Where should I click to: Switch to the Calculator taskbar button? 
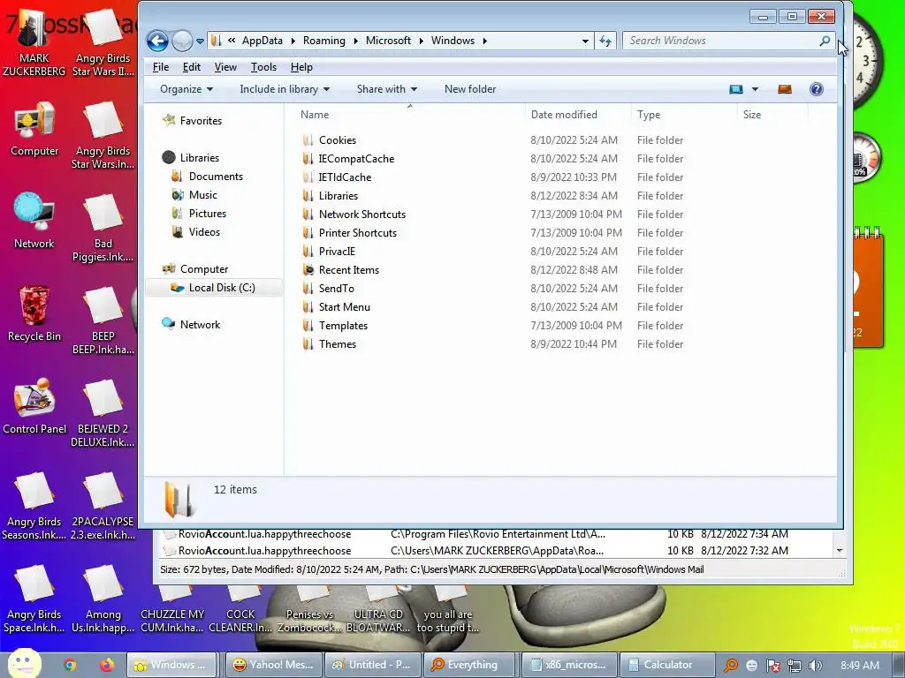click(667, 665)
